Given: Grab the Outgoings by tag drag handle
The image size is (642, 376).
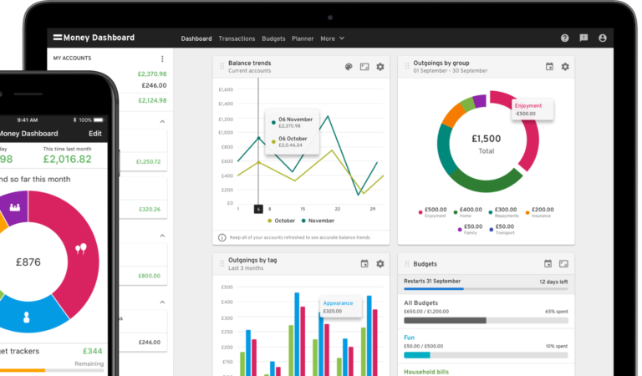Looking at the screenshot, I should point(222,263).
